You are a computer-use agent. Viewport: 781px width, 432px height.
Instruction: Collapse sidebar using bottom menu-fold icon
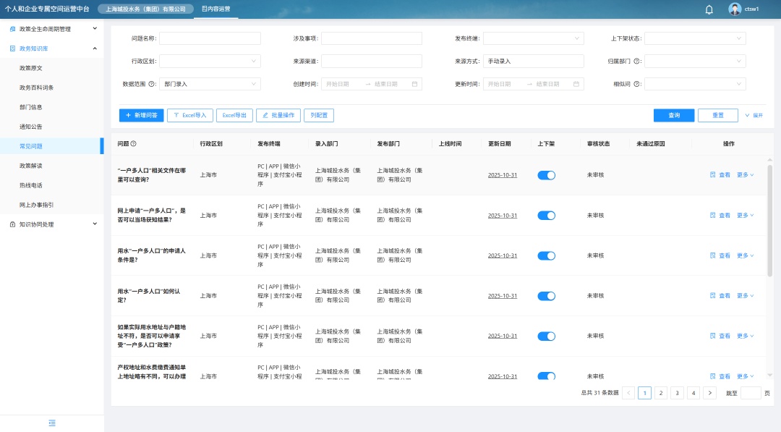click(x=51, y=423)
